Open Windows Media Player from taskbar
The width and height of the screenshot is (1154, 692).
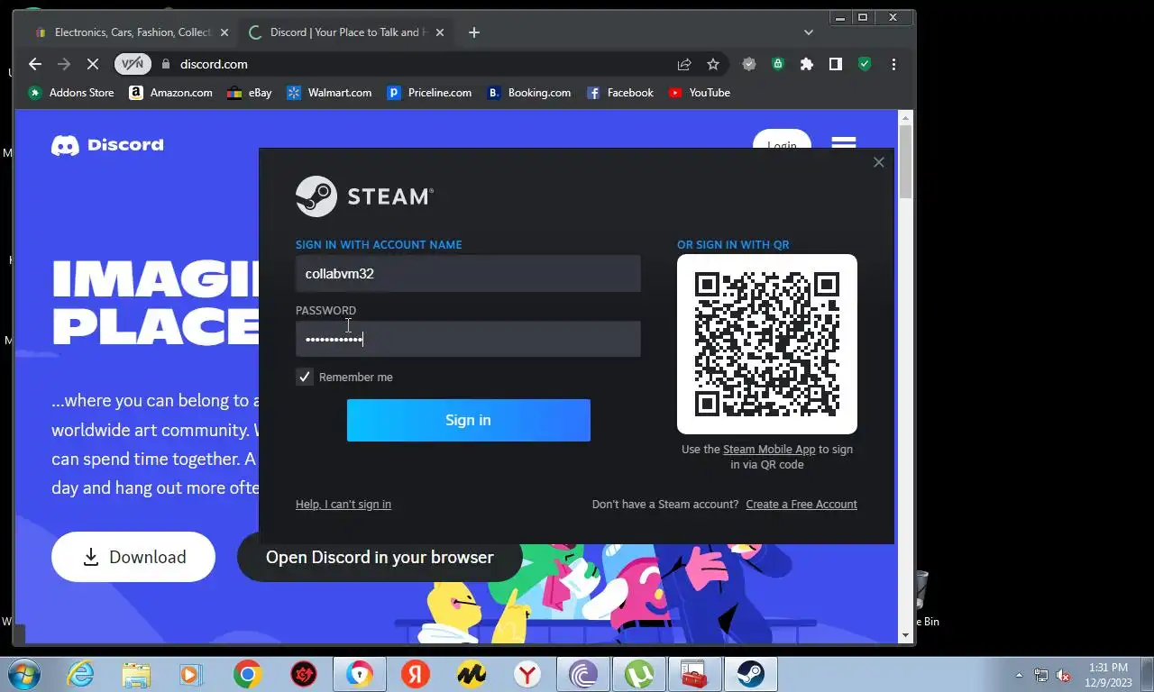tap(190, 674)
